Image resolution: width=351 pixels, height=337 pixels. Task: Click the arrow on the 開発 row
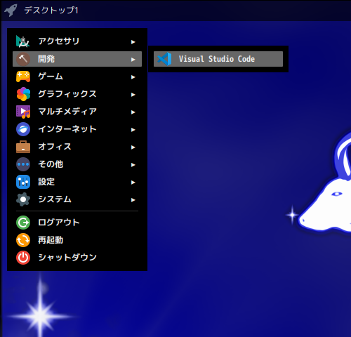(133, 60)
